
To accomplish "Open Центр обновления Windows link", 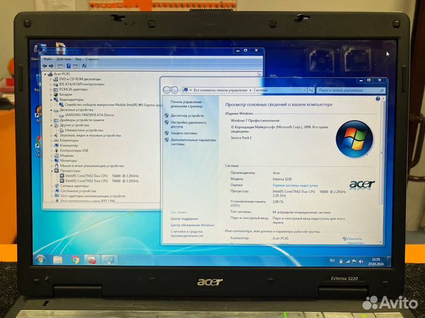I will click(192, 225).
